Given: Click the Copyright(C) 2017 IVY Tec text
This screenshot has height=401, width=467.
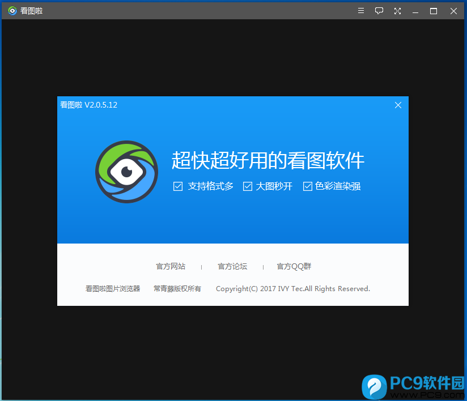Looking at the screenshot, I should click(x=259, y=288).
